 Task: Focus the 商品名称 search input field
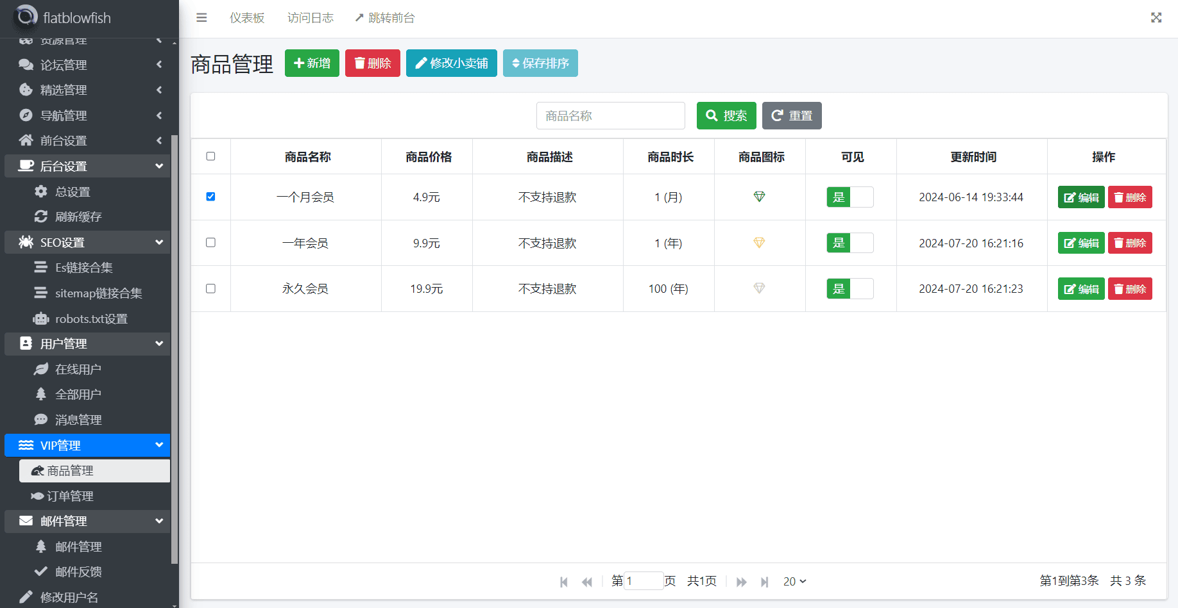611,115
